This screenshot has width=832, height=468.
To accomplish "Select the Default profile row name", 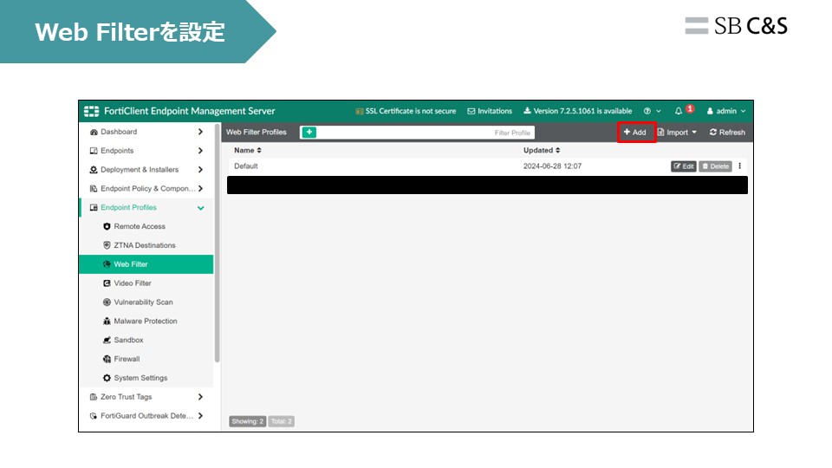I will 245,166.
